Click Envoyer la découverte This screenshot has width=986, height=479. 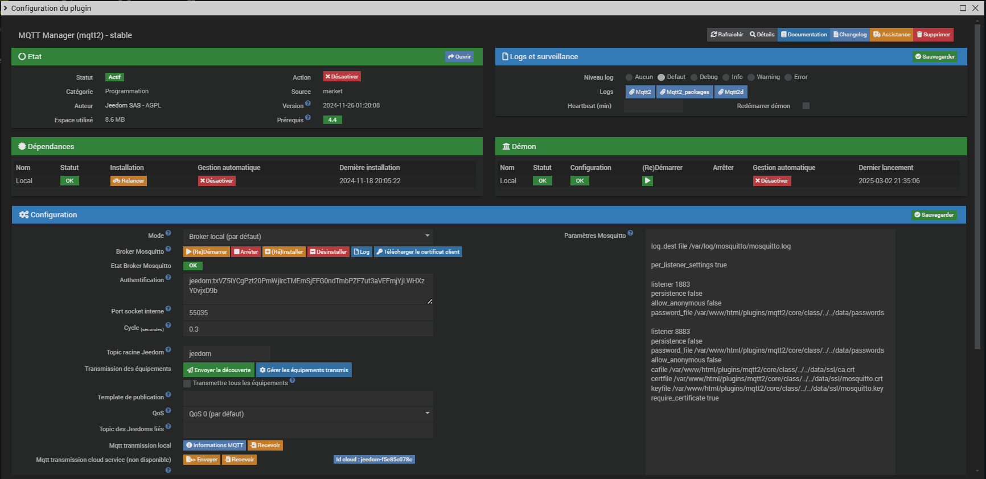(219, 370)
